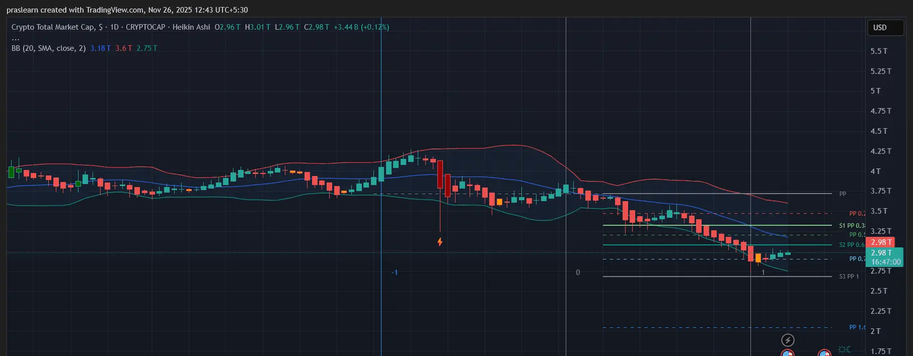Select the S3 PP 1 pivot label
The image size is (913, 356).
[x=849, y=277]
